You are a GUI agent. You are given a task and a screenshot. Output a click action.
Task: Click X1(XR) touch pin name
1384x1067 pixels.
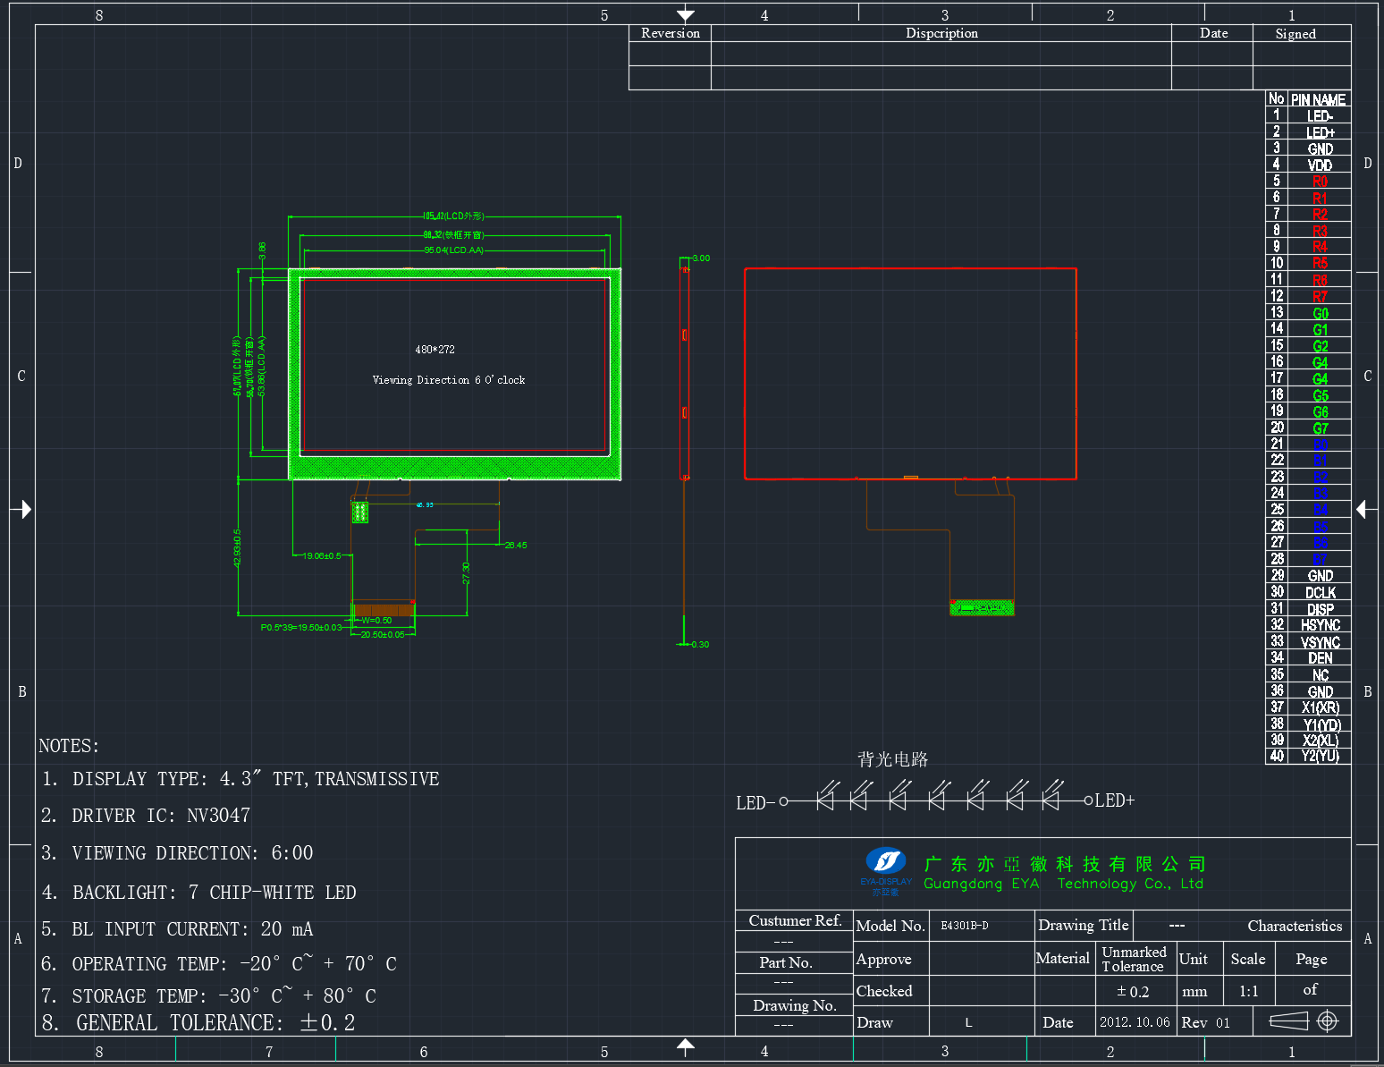point(1320,707)
